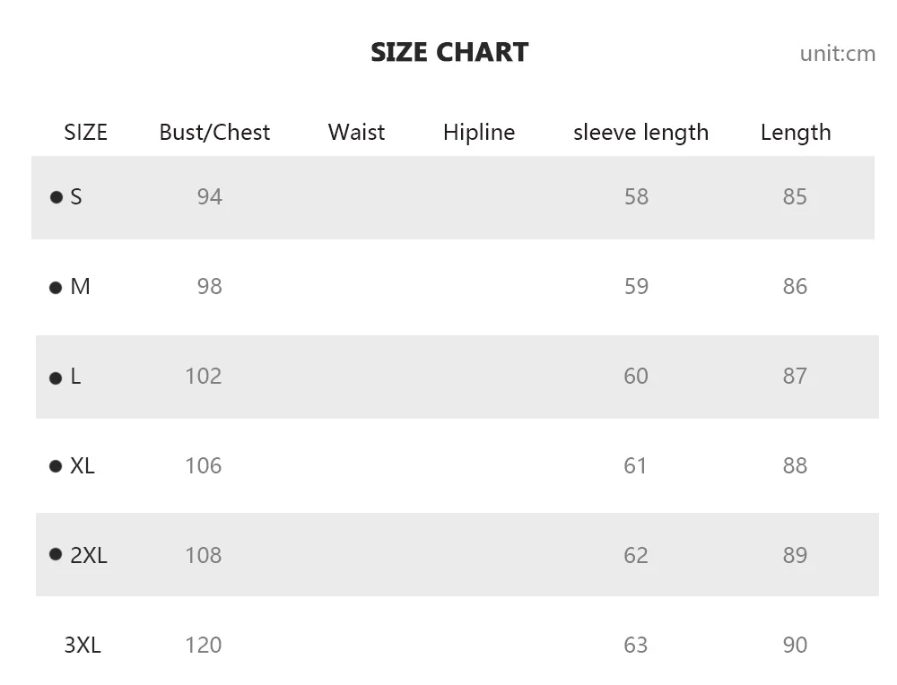The width and height of the screenshot is (897, 685).
Task: Click the bullet dot beside size 2XL
Action: coord(56,554)
